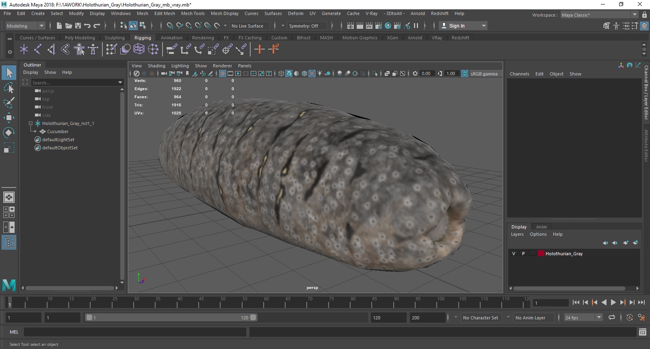Click the Open Scene folder icon
Screen dimensions: 650x349
69,26
